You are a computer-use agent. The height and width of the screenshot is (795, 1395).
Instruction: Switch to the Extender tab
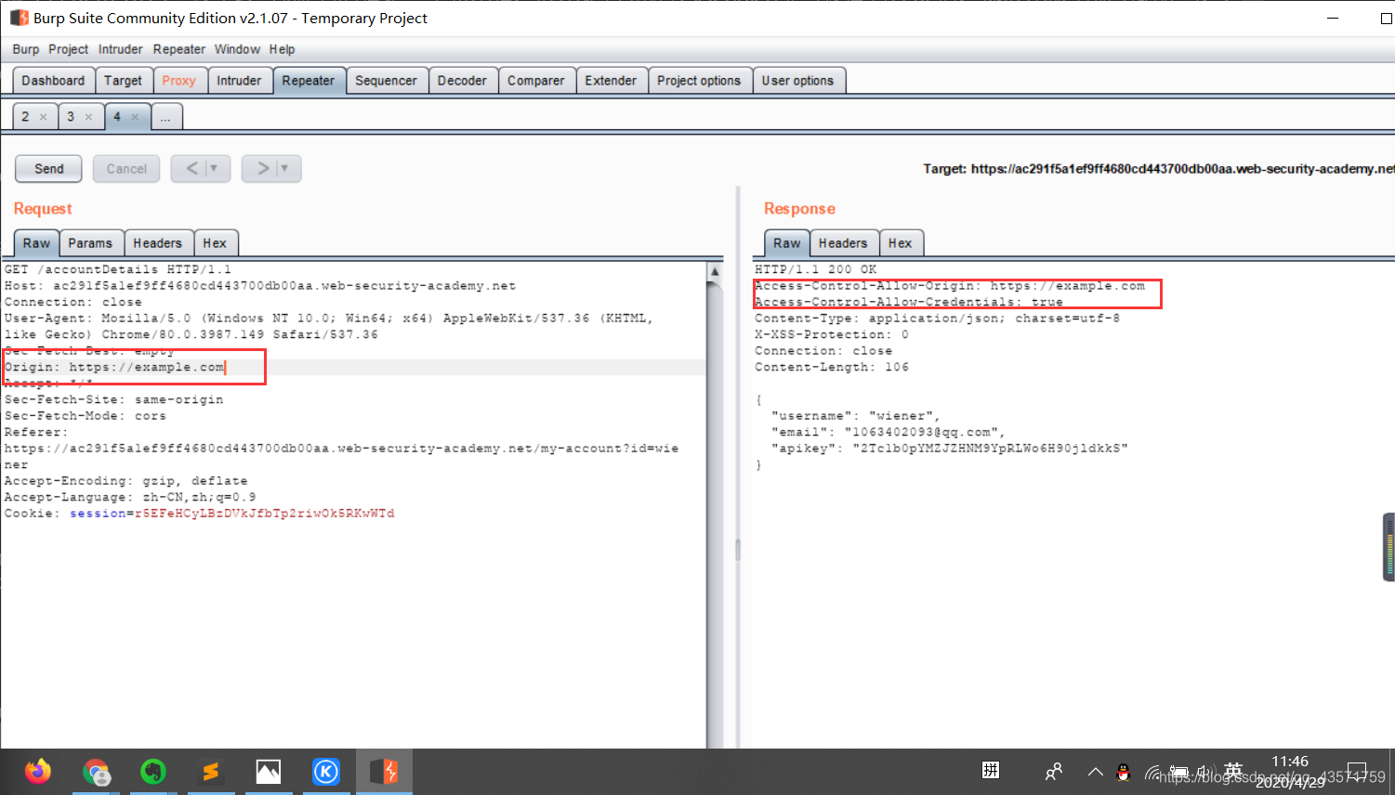(x=611, y=81)
